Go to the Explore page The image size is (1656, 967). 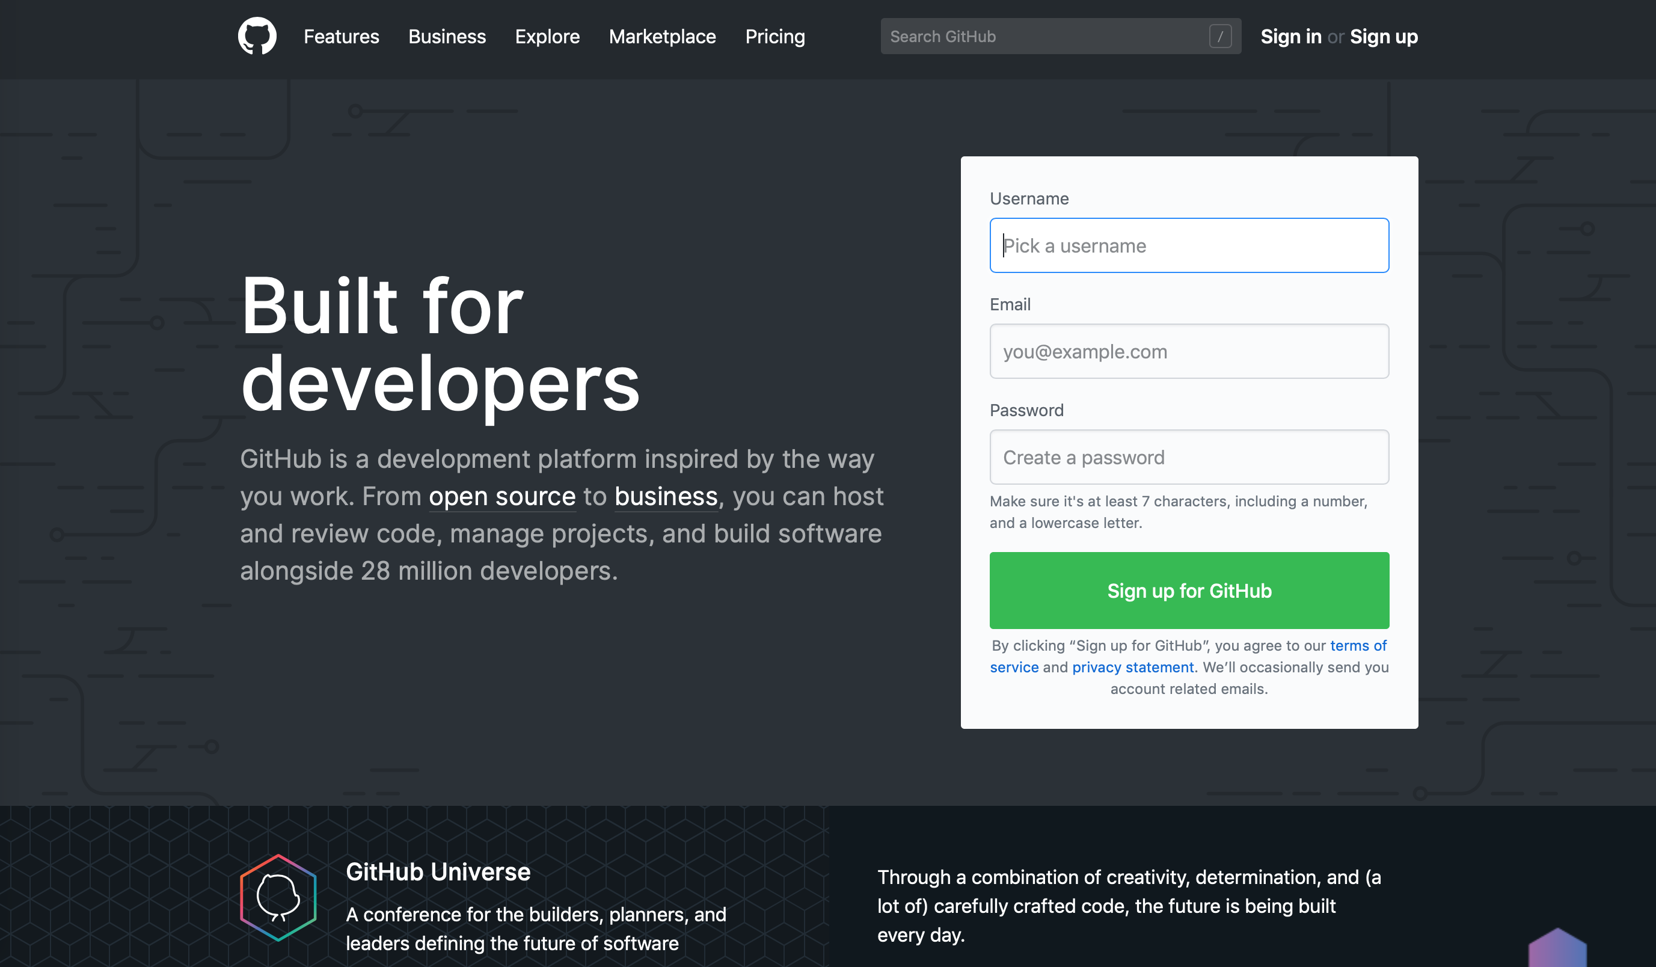(547, 36)
